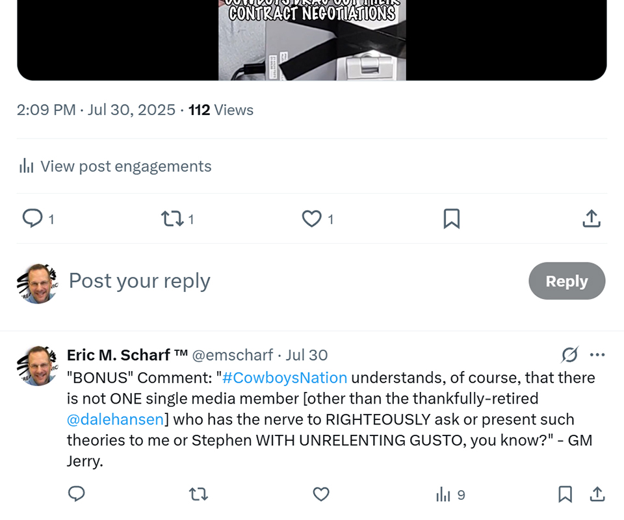Bookmark Eric M. Scharf's comment
The image size is (624, 520).
[565, 495]
